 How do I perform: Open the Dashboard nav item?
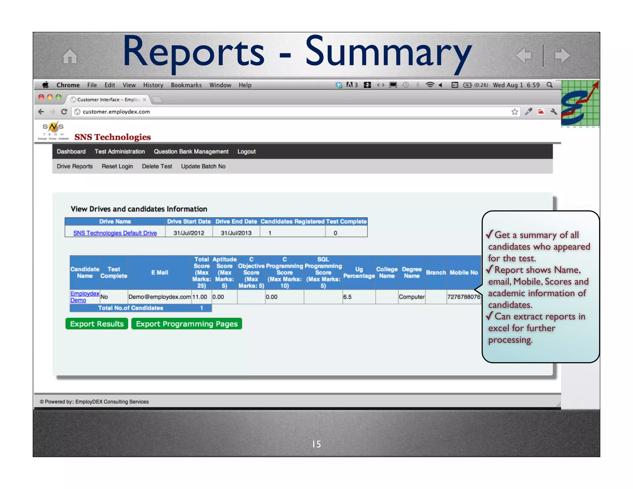tap(71, 151)
